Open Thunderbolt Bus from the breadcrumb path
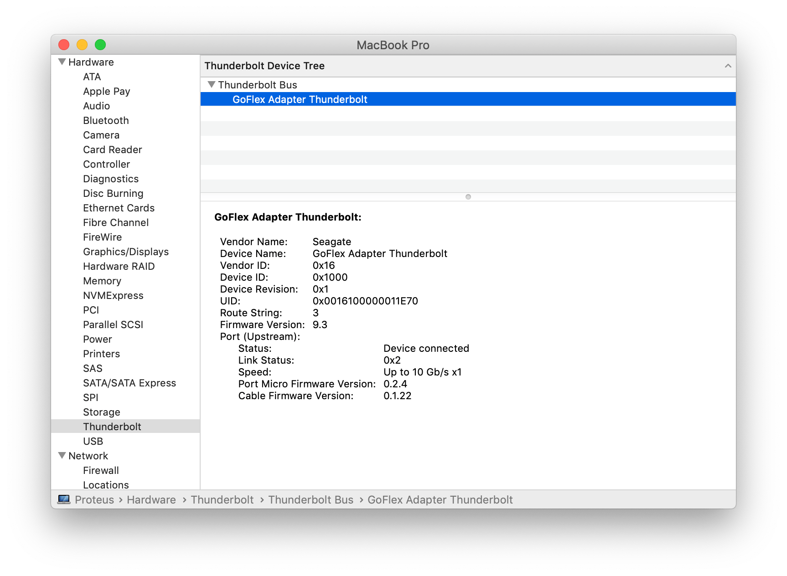787x576 pixels. click(x=311, y=500)
